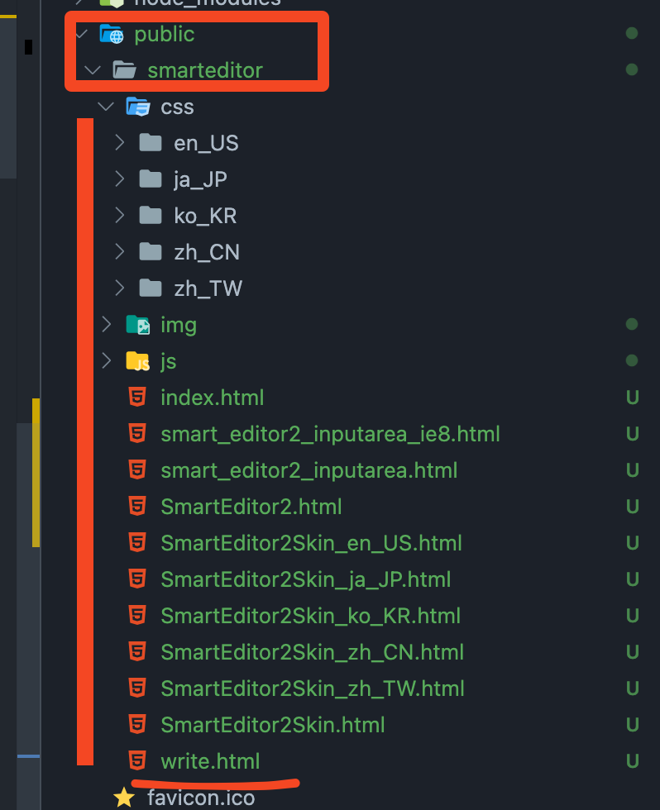Click the ja_JP folder icon
Image resolution: width=660 pixels, height=810 pixels.
[x=151, y=179]
